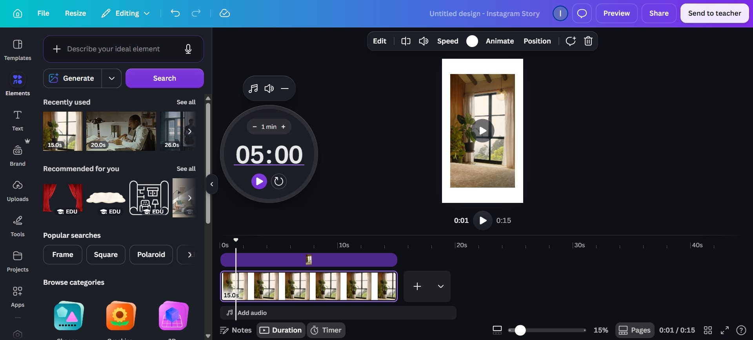Screen dimensions: 753x340
Task: Show more Recently used items arrow
Action: pyautogui.click(x=189, y=131)
